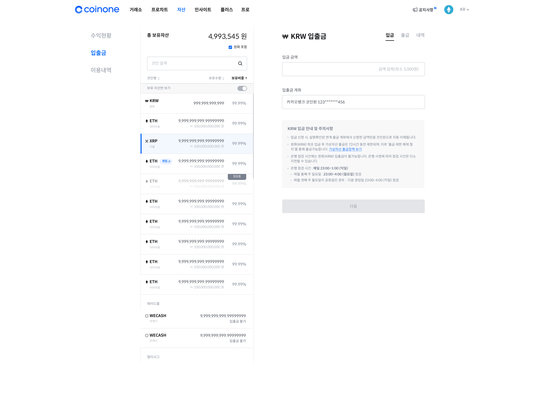Open the announcements megaphone icon

tap(415, 10)
